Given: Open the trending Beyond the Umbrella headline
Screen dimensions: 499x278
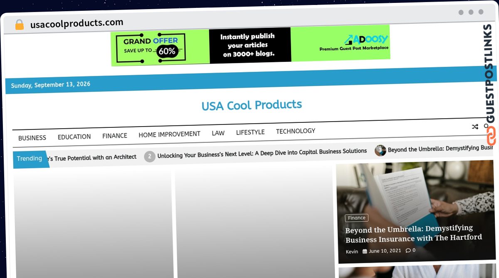Looking at the screenshot, I should 440,148.
